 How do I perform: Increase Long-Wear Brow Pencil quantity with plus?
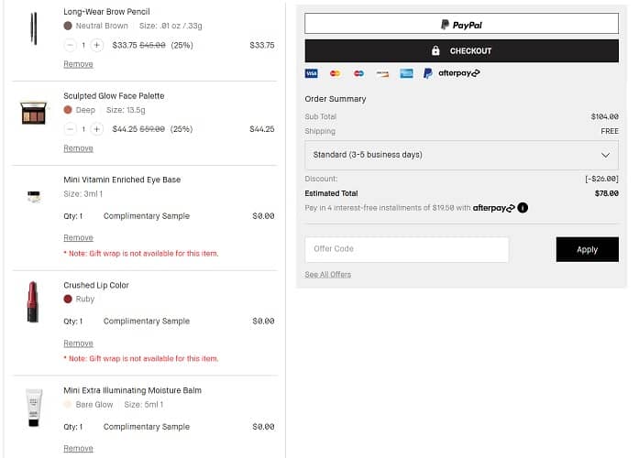coord(97,45)
